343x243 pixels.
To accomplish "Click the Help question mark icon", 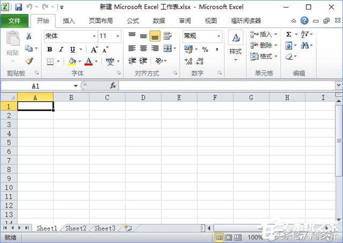I will (304, 21).
